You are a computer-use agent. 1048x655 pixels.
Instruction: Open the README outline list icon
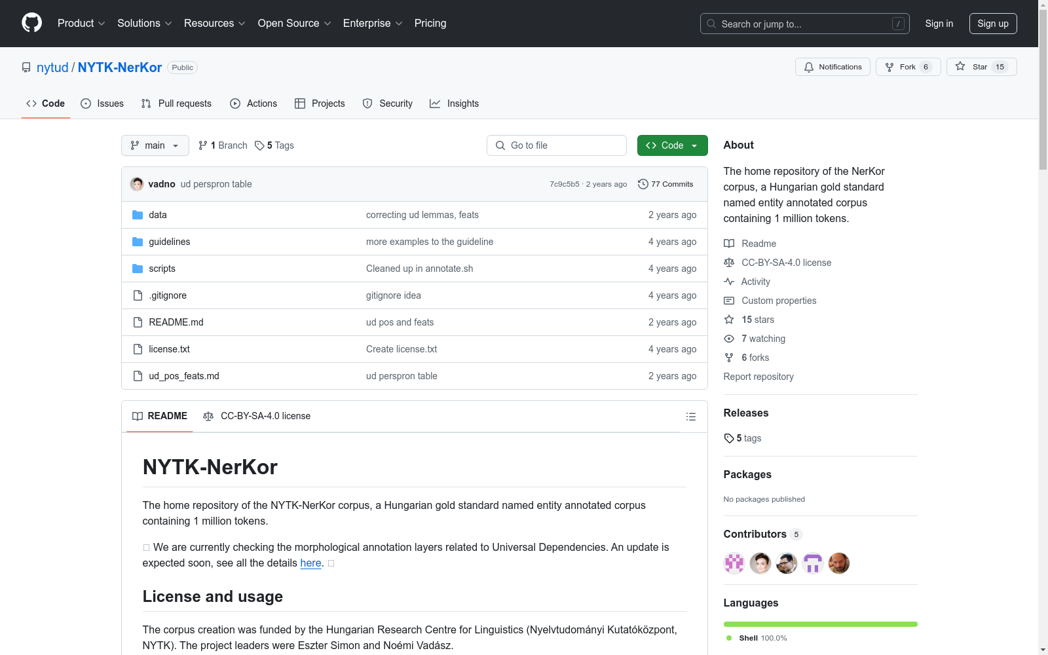click(x=690, y=417)
